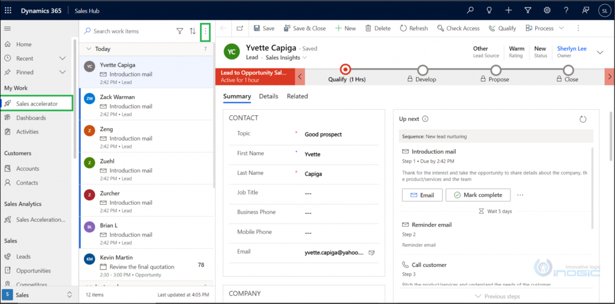Switch to the Details tab
The image size is (615, 304).
point(268,96)
